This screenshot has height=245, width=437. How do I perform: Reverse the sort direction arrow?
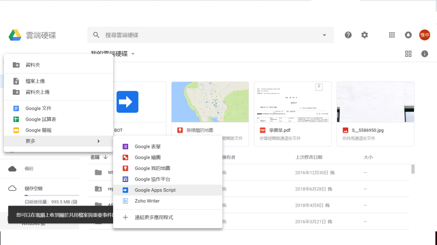[105, 157]
